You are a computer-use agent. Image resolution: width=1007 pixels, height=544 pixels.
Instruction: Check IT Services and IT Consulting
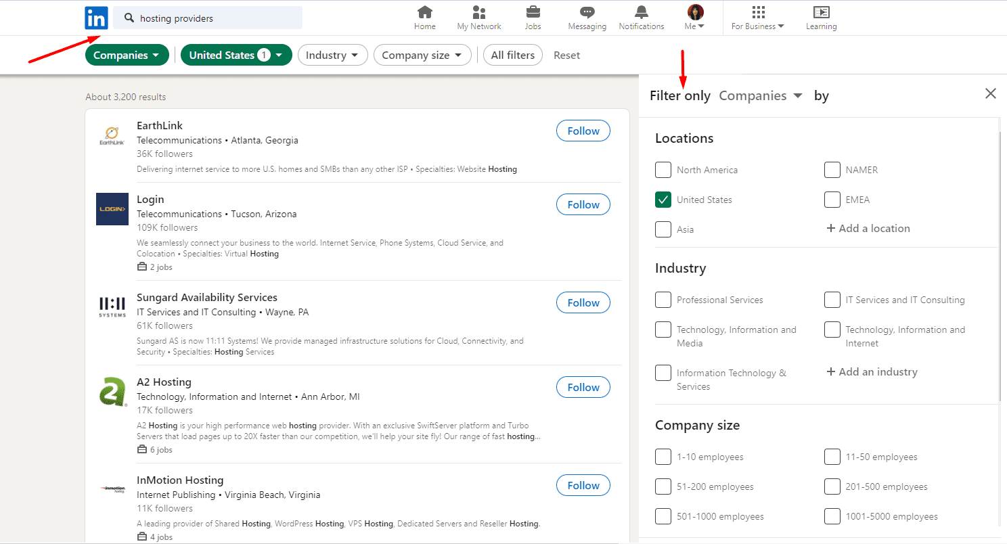pos(832,300)
